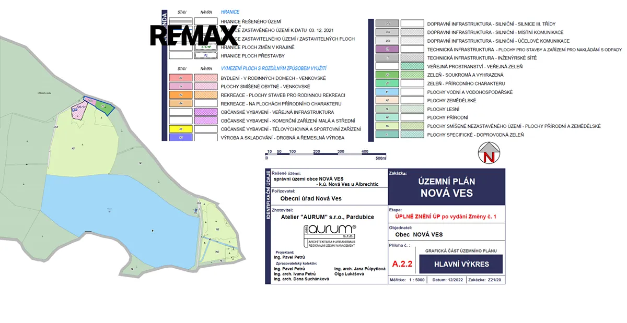
Task: Click the Datum: 12/2022 field
Action: (x=447, y=280)
